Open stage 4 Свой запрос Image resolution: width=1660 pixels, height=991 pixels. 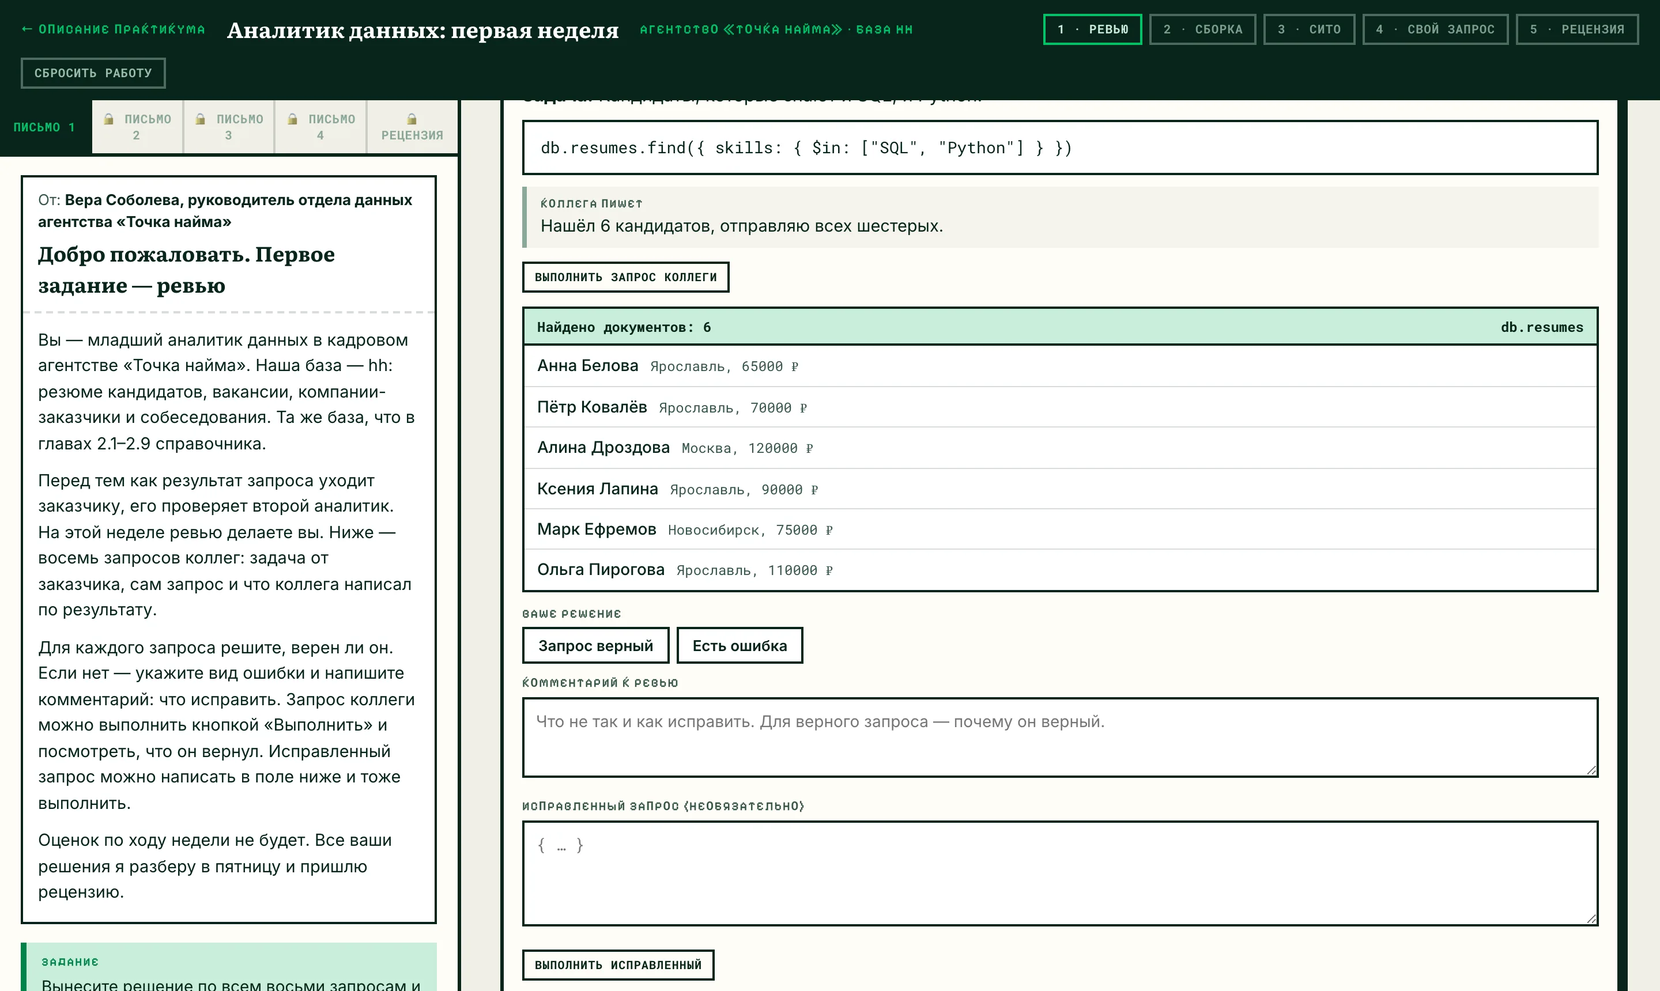point(1436,29)
